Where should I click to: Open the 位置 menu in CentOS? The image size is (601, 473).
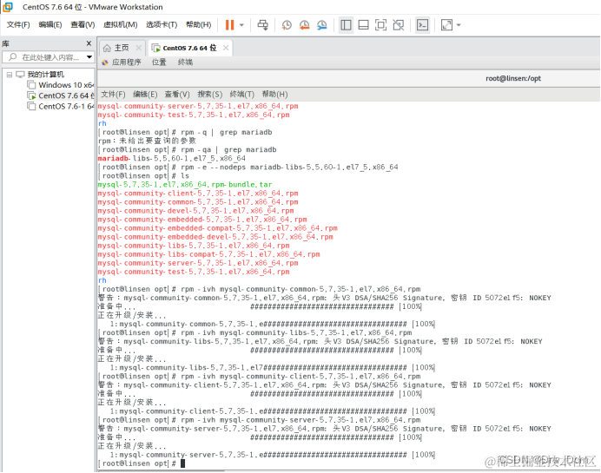point(159,62)
